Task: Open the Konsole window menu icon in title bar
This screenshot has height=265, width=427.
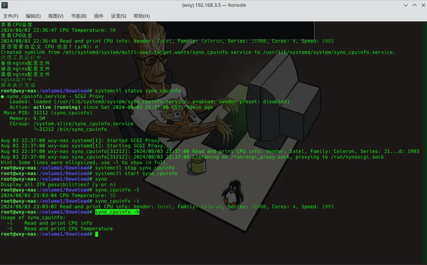Action: click(4, 5)
